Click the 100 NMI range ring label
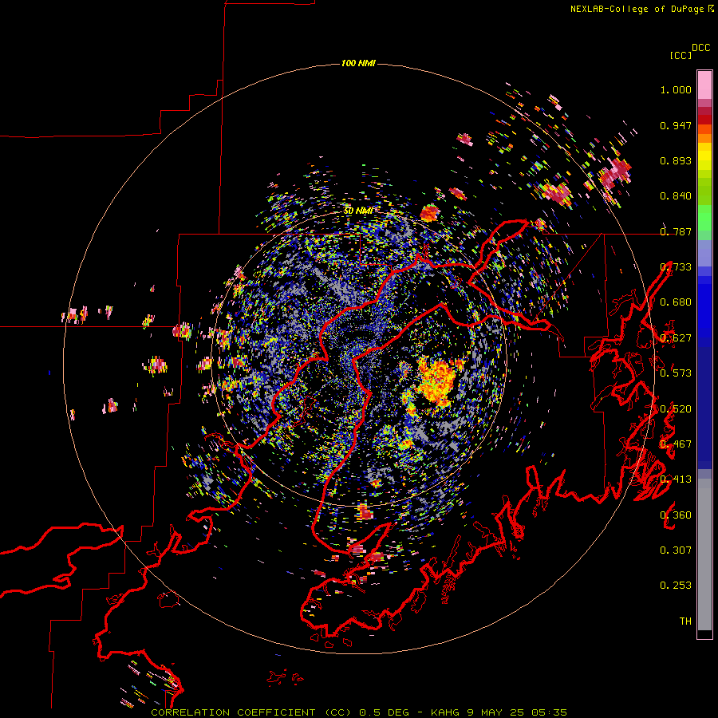The image size is (718, 718). [358, 63]
